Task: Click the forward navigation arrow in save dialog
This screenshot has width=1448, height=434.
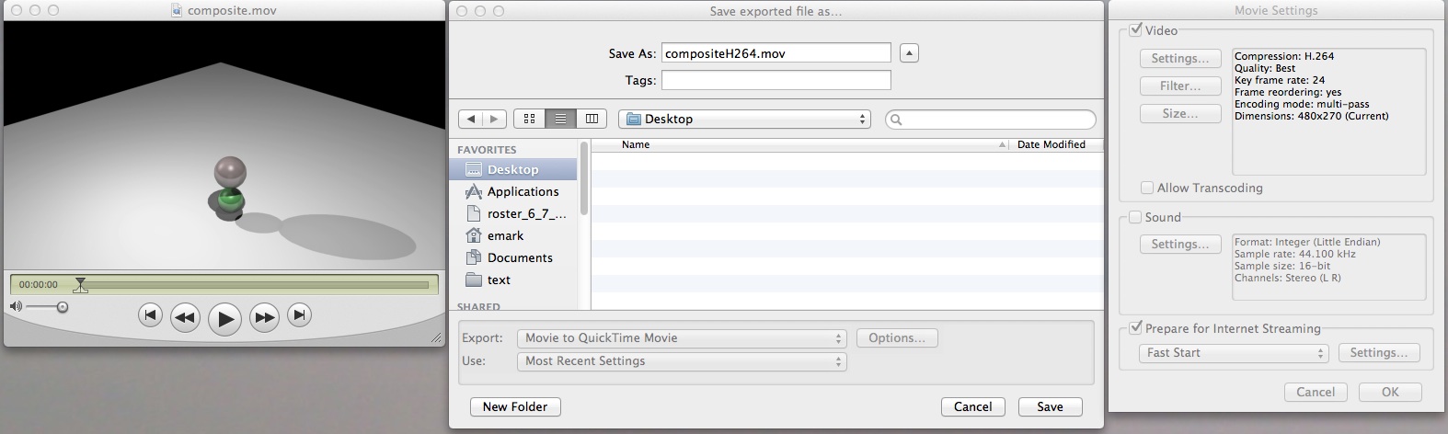Action: click(x=495, y=119)
